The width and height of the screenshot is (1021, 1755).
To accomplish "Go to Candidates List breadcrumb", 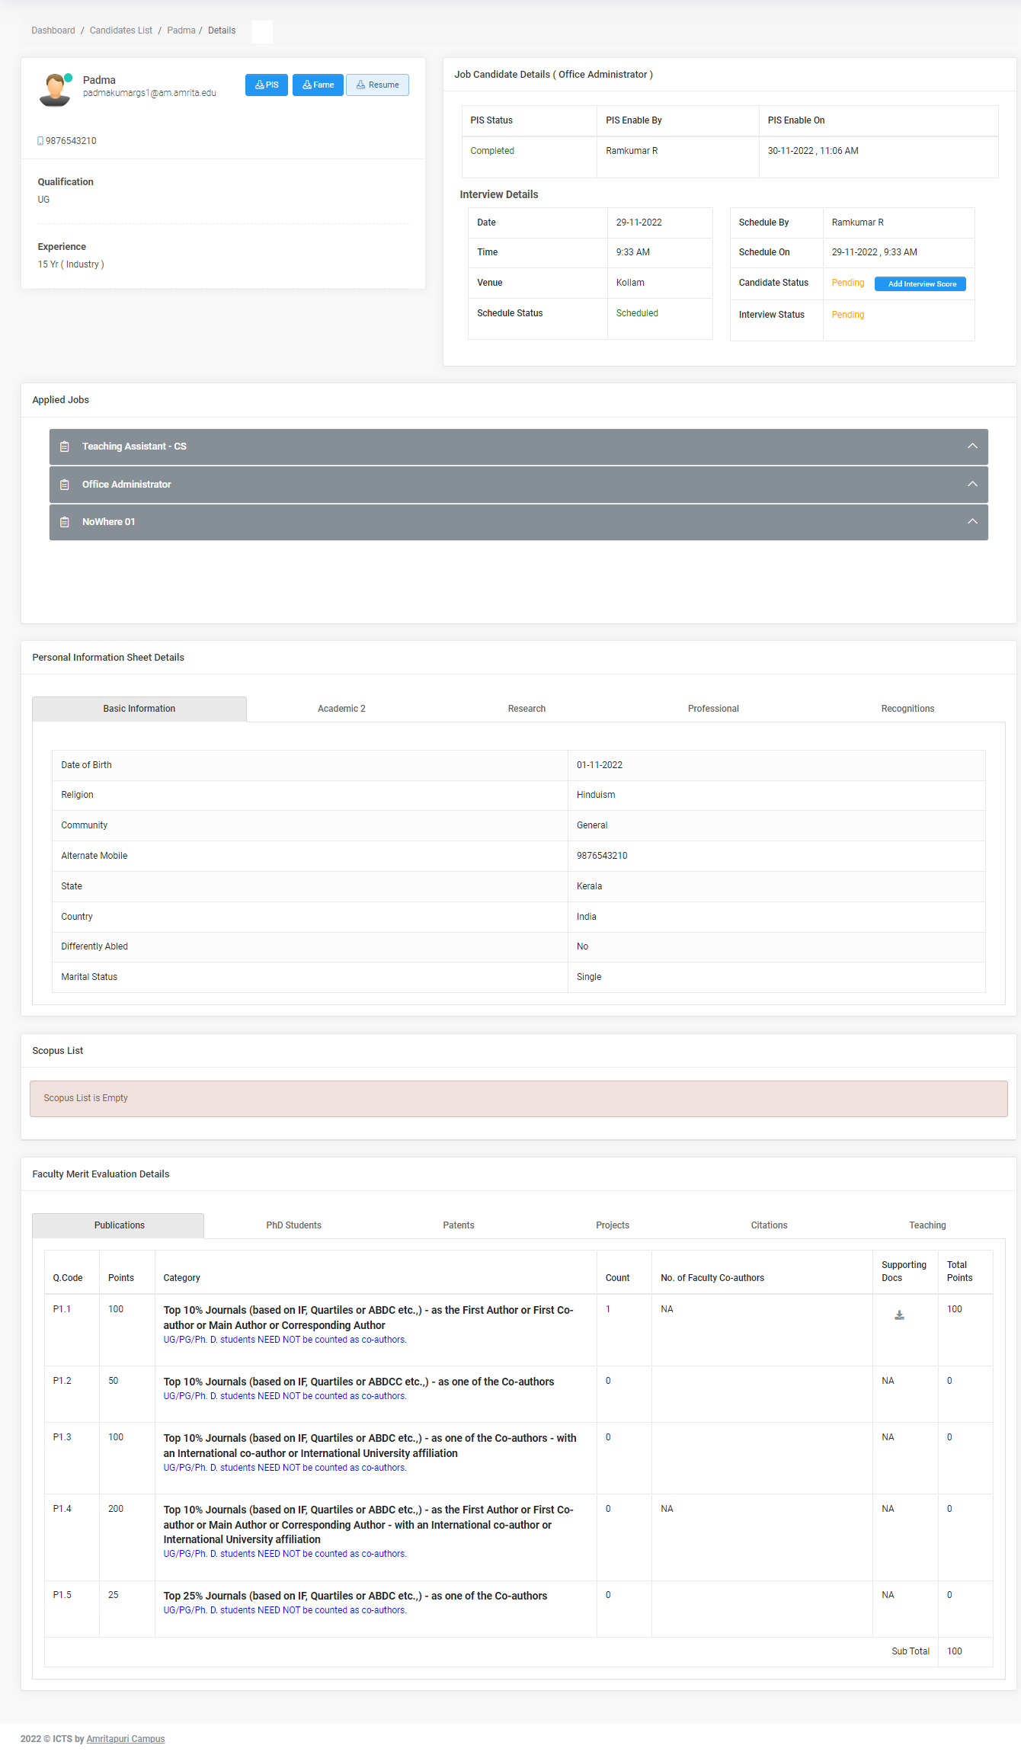I will coord(121,30).
